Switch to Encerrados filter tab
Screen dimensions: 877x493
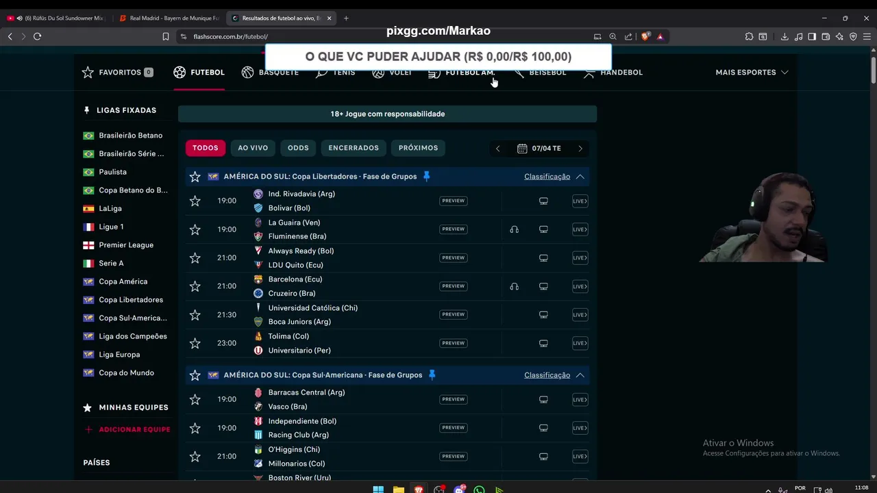click(x=354, y=148)
